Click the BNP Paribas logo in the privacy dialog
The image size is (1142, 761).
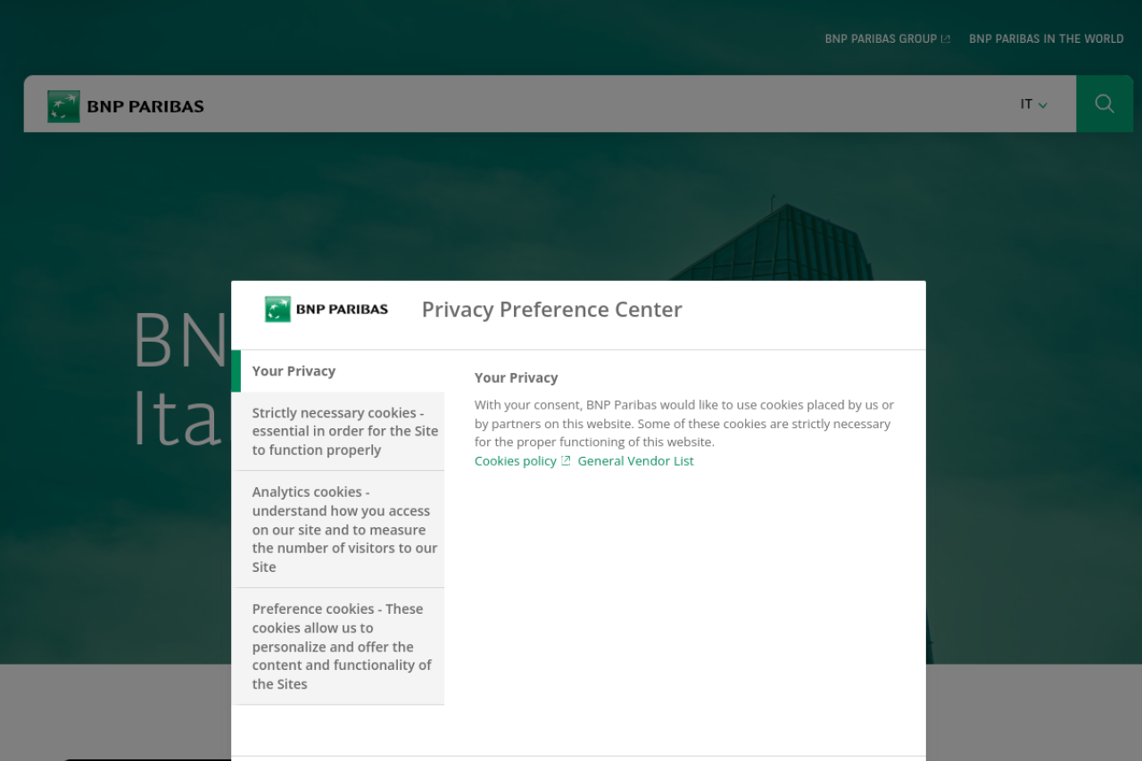click(327, 310)
